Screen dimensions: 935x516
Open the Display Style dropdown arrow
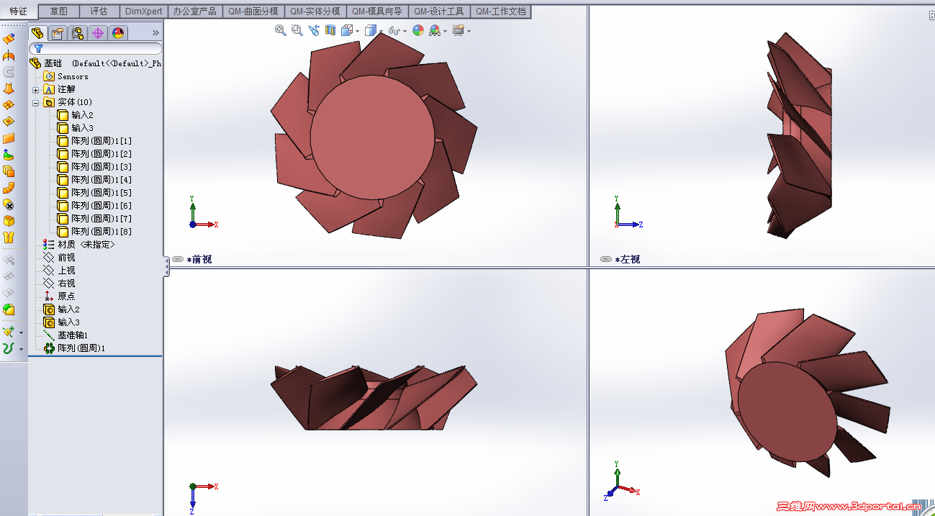click(380, 31)
